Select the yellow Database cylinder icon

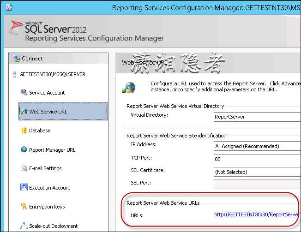[x=24, y=130]
